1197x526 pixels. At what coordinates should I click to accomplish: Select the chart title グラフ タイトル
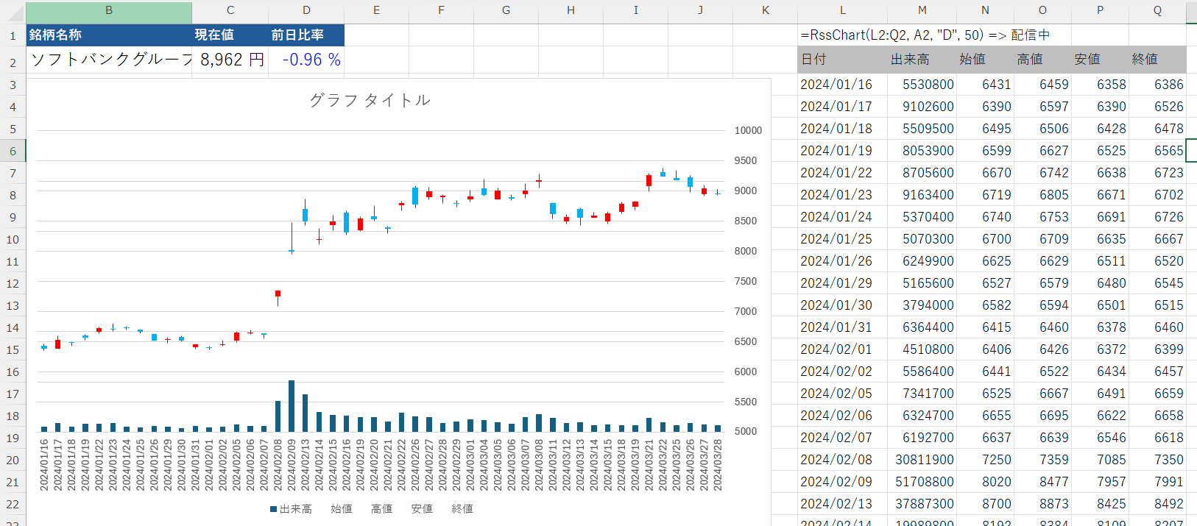[370, 100]
